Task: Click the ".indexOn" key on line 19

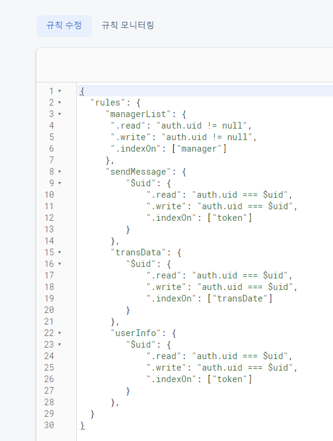Action: click(171, 298)
